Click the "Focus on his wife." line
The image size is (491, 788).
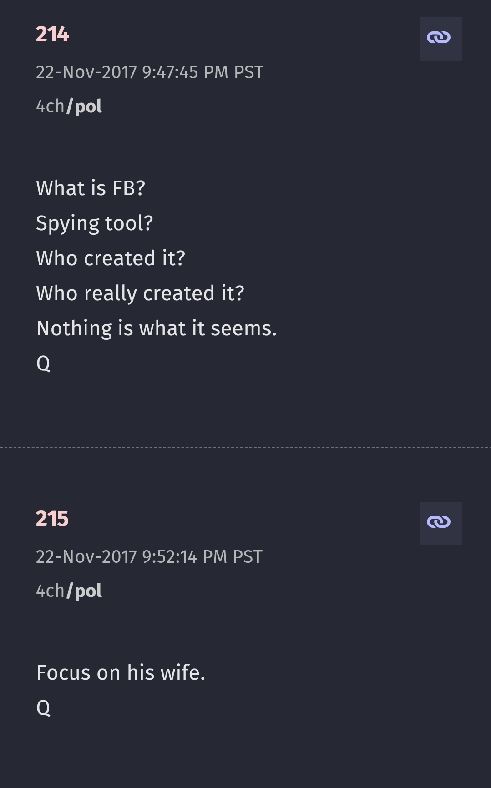click(121, 673)
